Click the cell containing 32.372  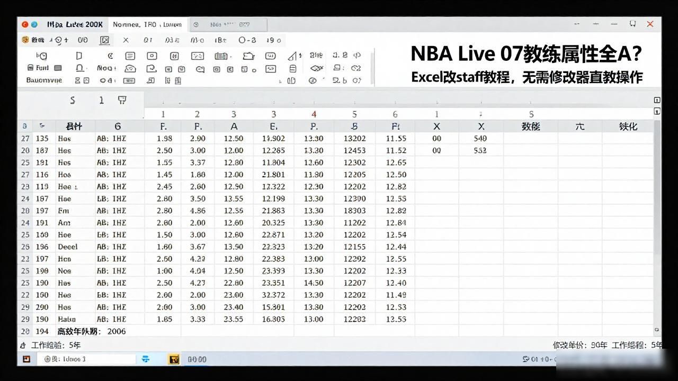[x=273, y=295]
